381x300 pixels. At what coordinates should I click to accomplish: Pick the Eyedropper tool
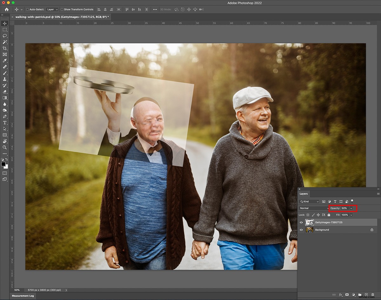point(5,61)
